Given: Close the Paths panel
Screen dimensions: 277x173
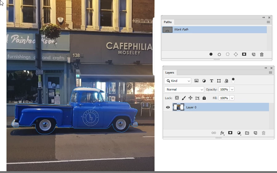Looking at the screenshot, I should pos(269,18).
